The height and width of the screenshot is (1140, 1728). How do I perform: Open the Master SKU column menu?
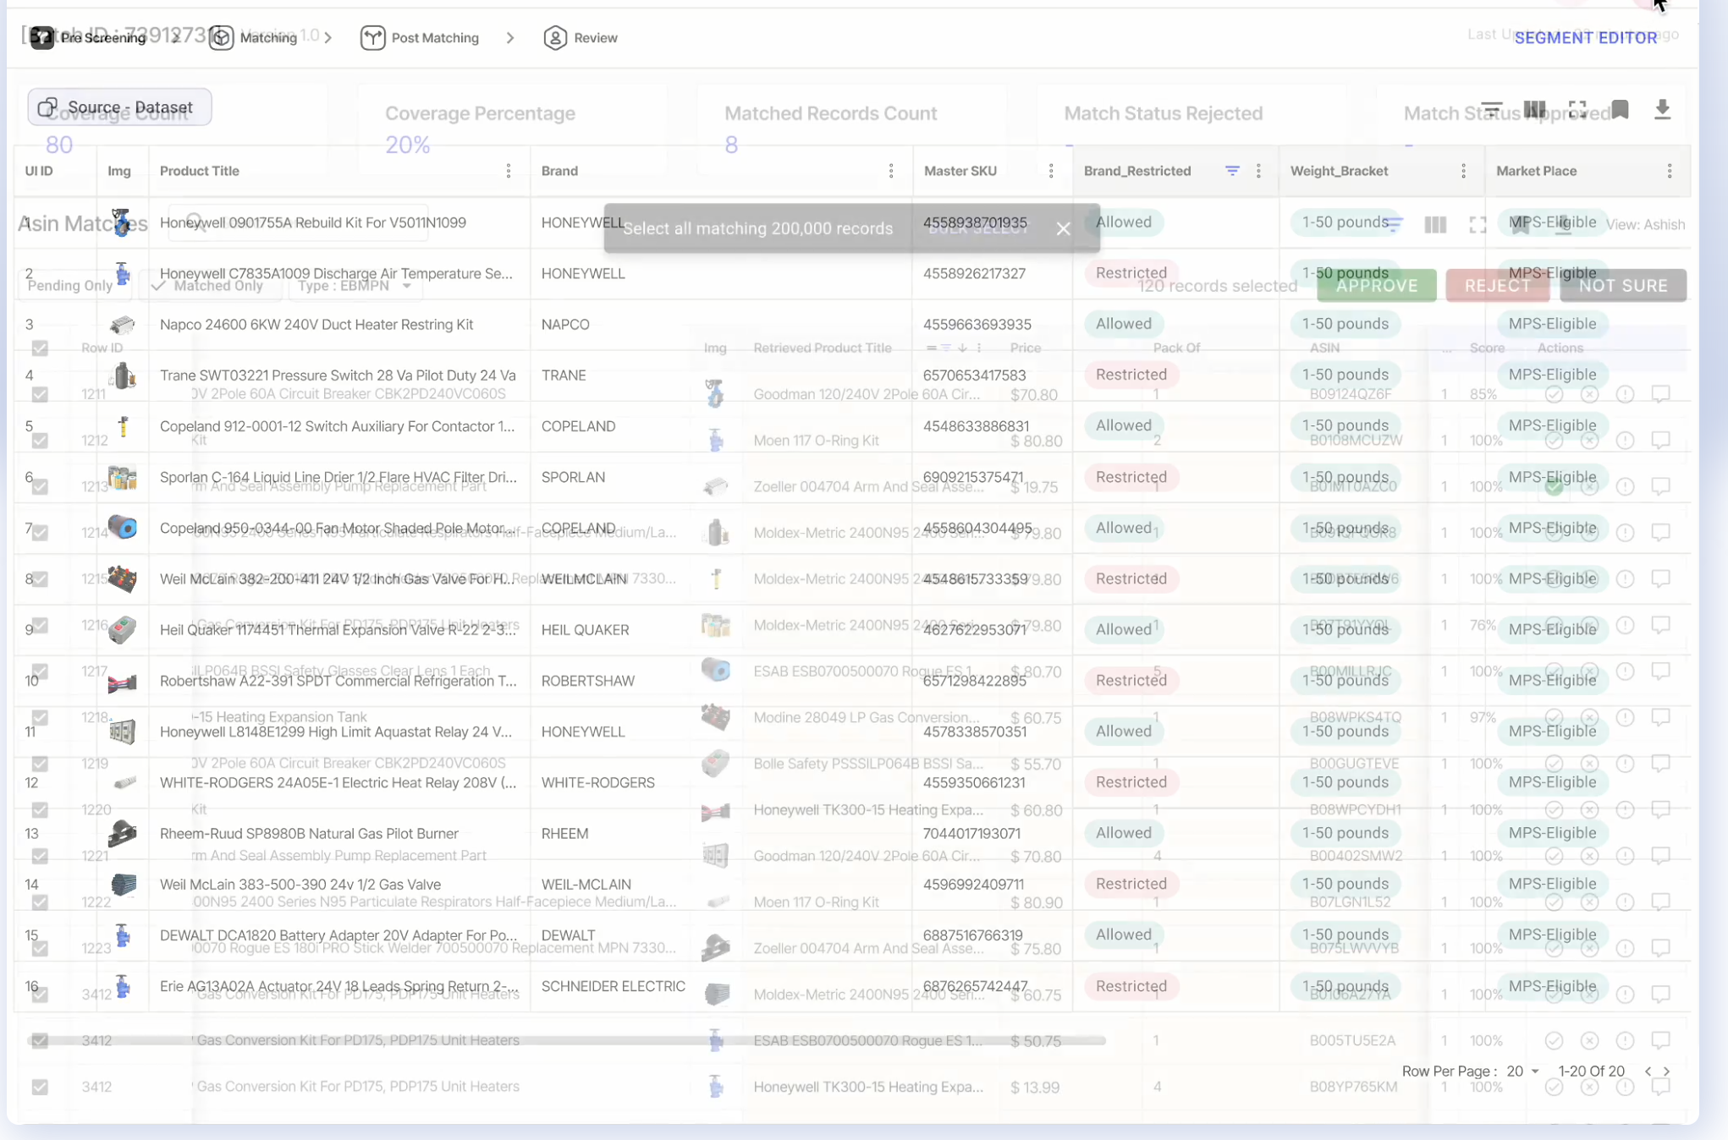point(1051,171)
